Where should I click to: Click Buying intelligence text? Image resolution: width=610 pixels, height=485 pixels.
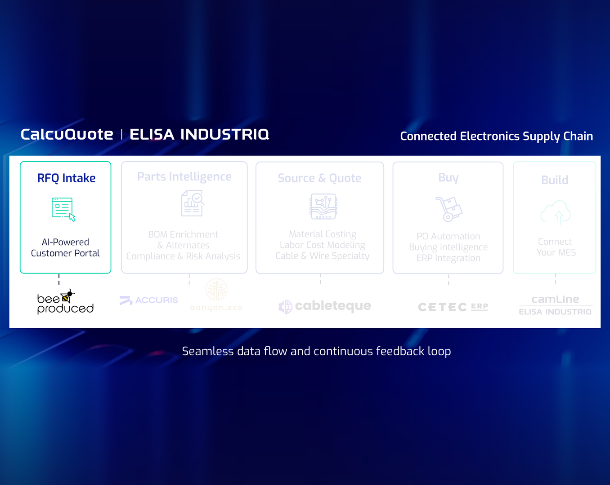pyautogui.click(x=448, y=247)
